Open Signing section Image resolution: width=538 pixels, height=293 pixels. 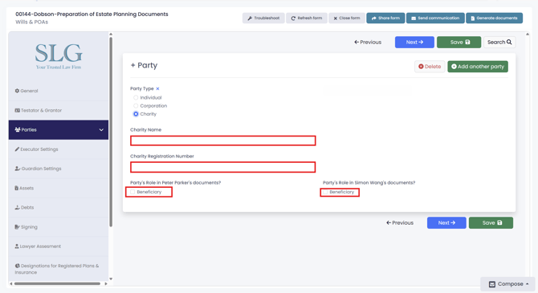pyautogui.click(x=59, y=227)
